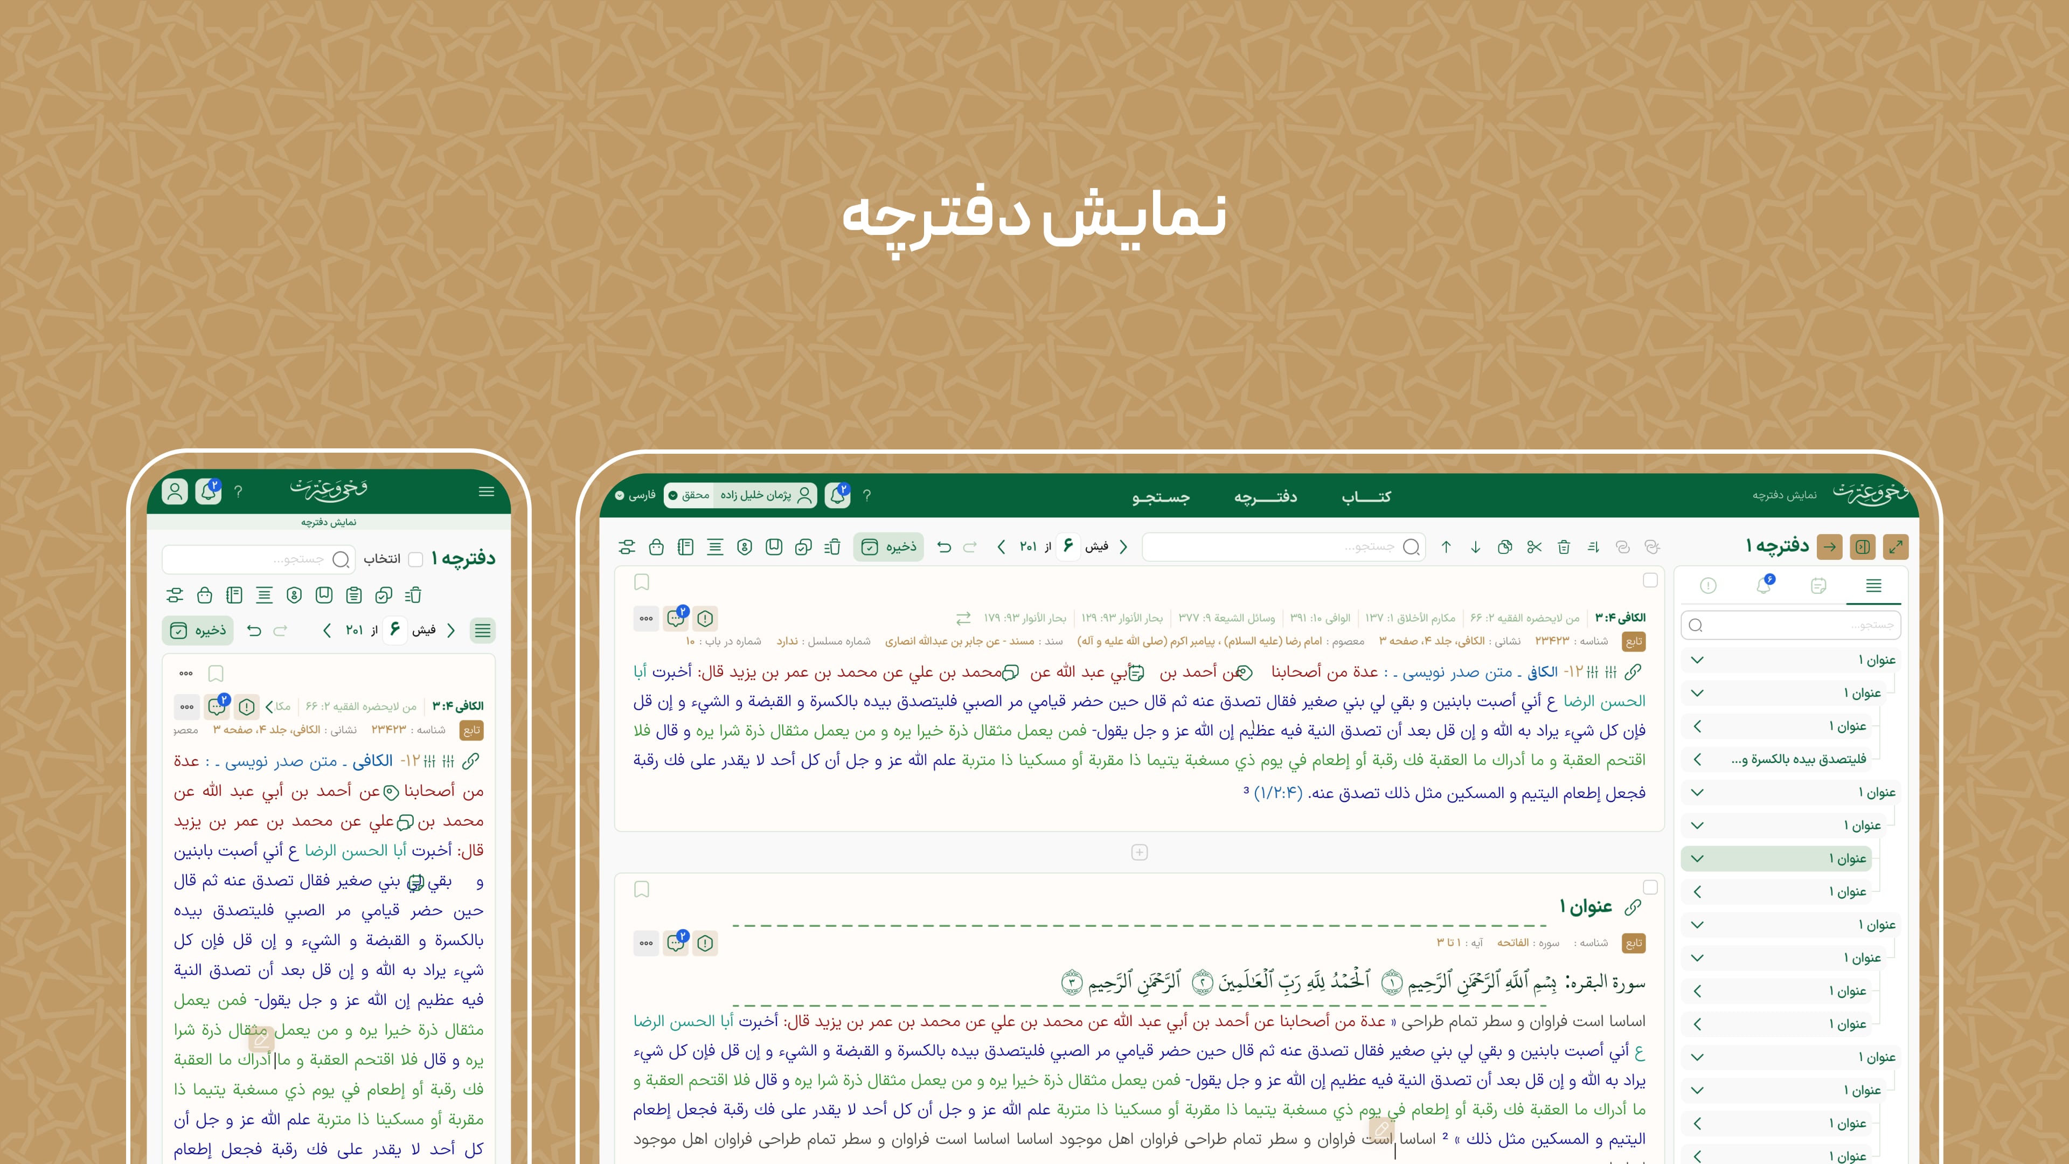This screenshot has height=1164, width=2069.
Task: Click the lock icon in desktop toolbar
Action: [x=656, y=547]
